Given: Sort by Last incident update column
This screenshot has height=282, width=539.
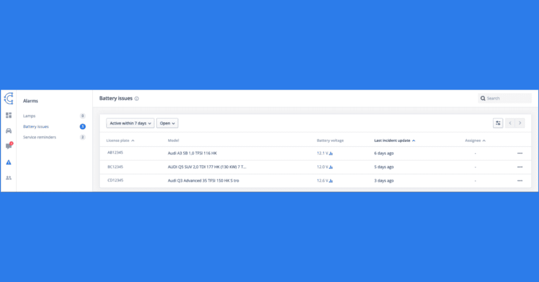Looking at the screenshot, I should [394, 140].
